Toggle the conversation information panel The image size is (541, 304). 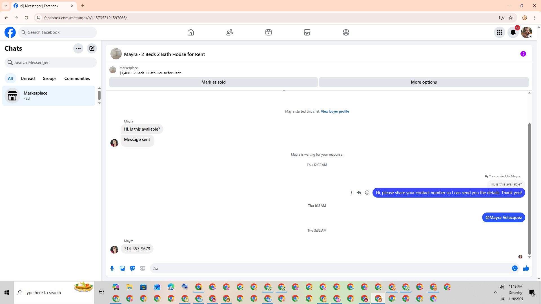point(523,54)
